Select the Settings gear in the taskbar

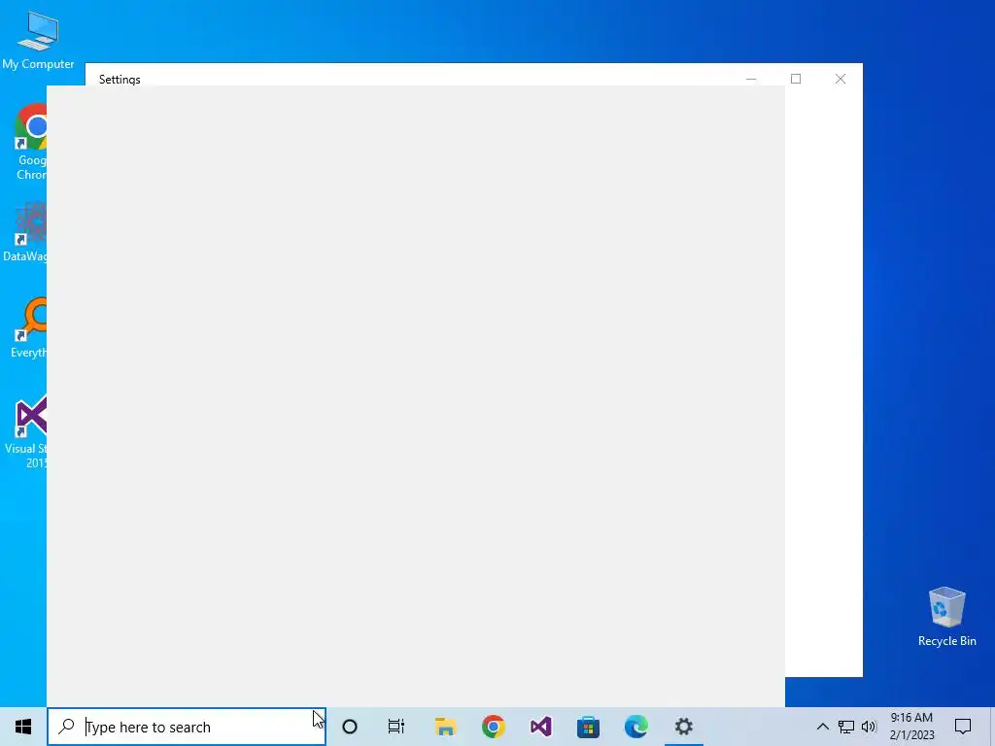point(683,727)
